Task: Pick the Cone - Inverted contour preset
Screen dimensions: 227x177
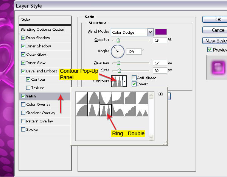Action: [106, 98]
